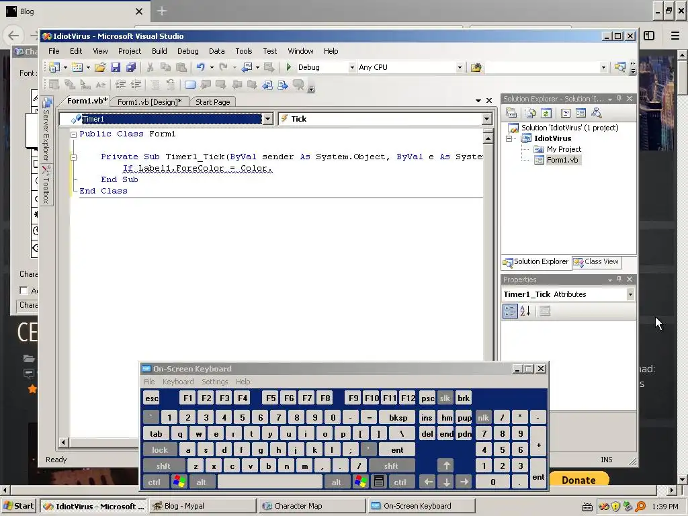Toggle the left ctrl key on On-Screen Keyboard
The image size is (688, 516).
point(154,482)
